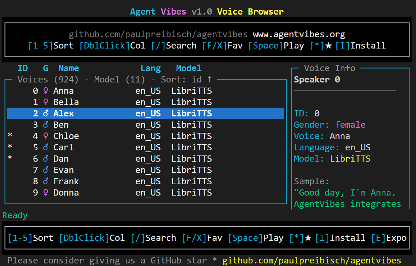Select the Chloe voice row

pyautogui.click(x=145, y=136)
